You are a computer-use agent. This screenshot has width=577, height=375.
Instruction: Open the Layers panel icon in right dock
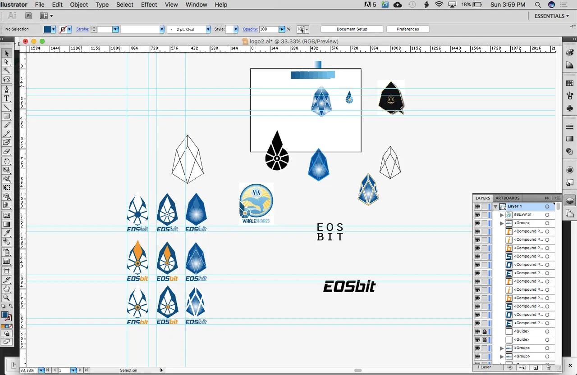(x=570, y=201)
